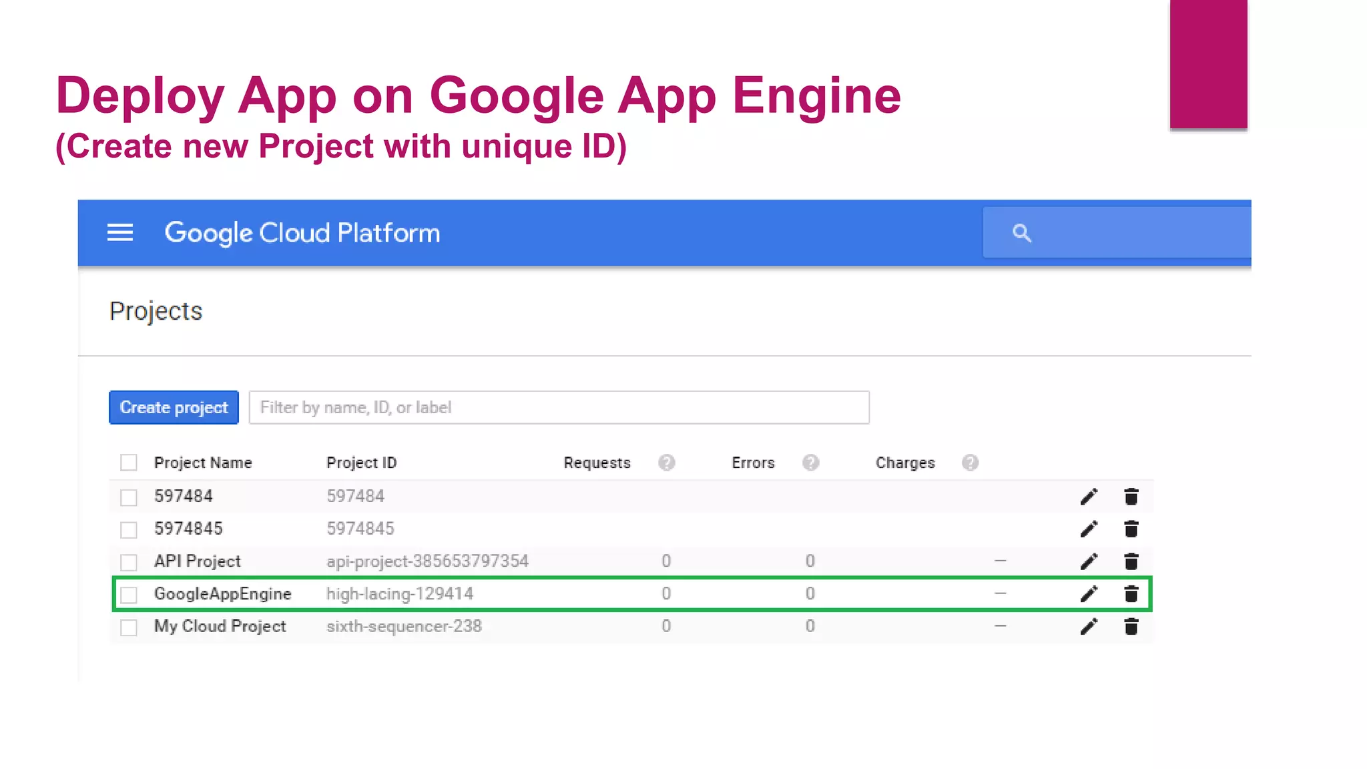
Task: Edit GoogleAppEngine project with pencil icon
Action: click(1089, 594)
